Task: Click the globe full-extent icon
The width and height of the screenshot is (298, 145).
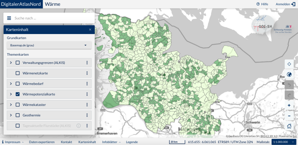Action: [289, 74]
